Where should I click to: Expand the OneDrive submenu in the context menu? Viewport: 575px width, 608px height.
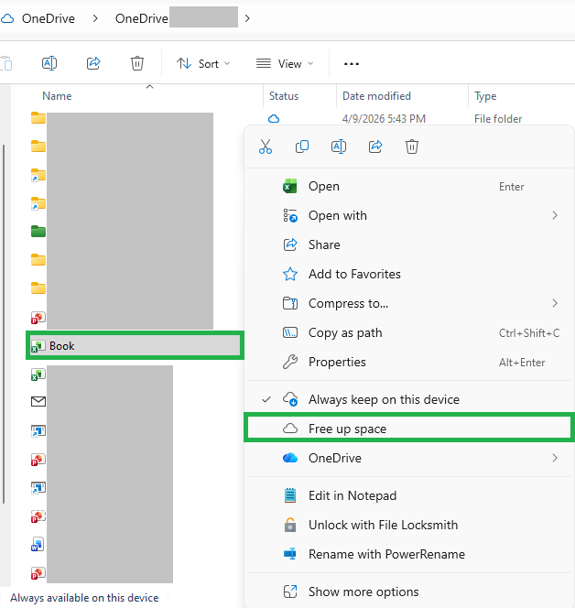[411, 459]
